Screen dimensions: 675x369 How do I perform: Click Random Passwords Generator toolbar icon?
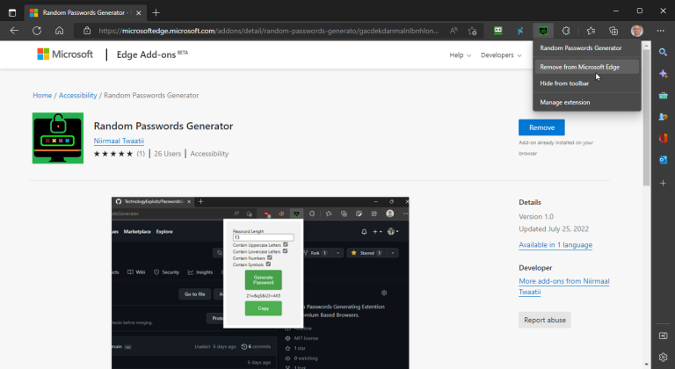543,31
